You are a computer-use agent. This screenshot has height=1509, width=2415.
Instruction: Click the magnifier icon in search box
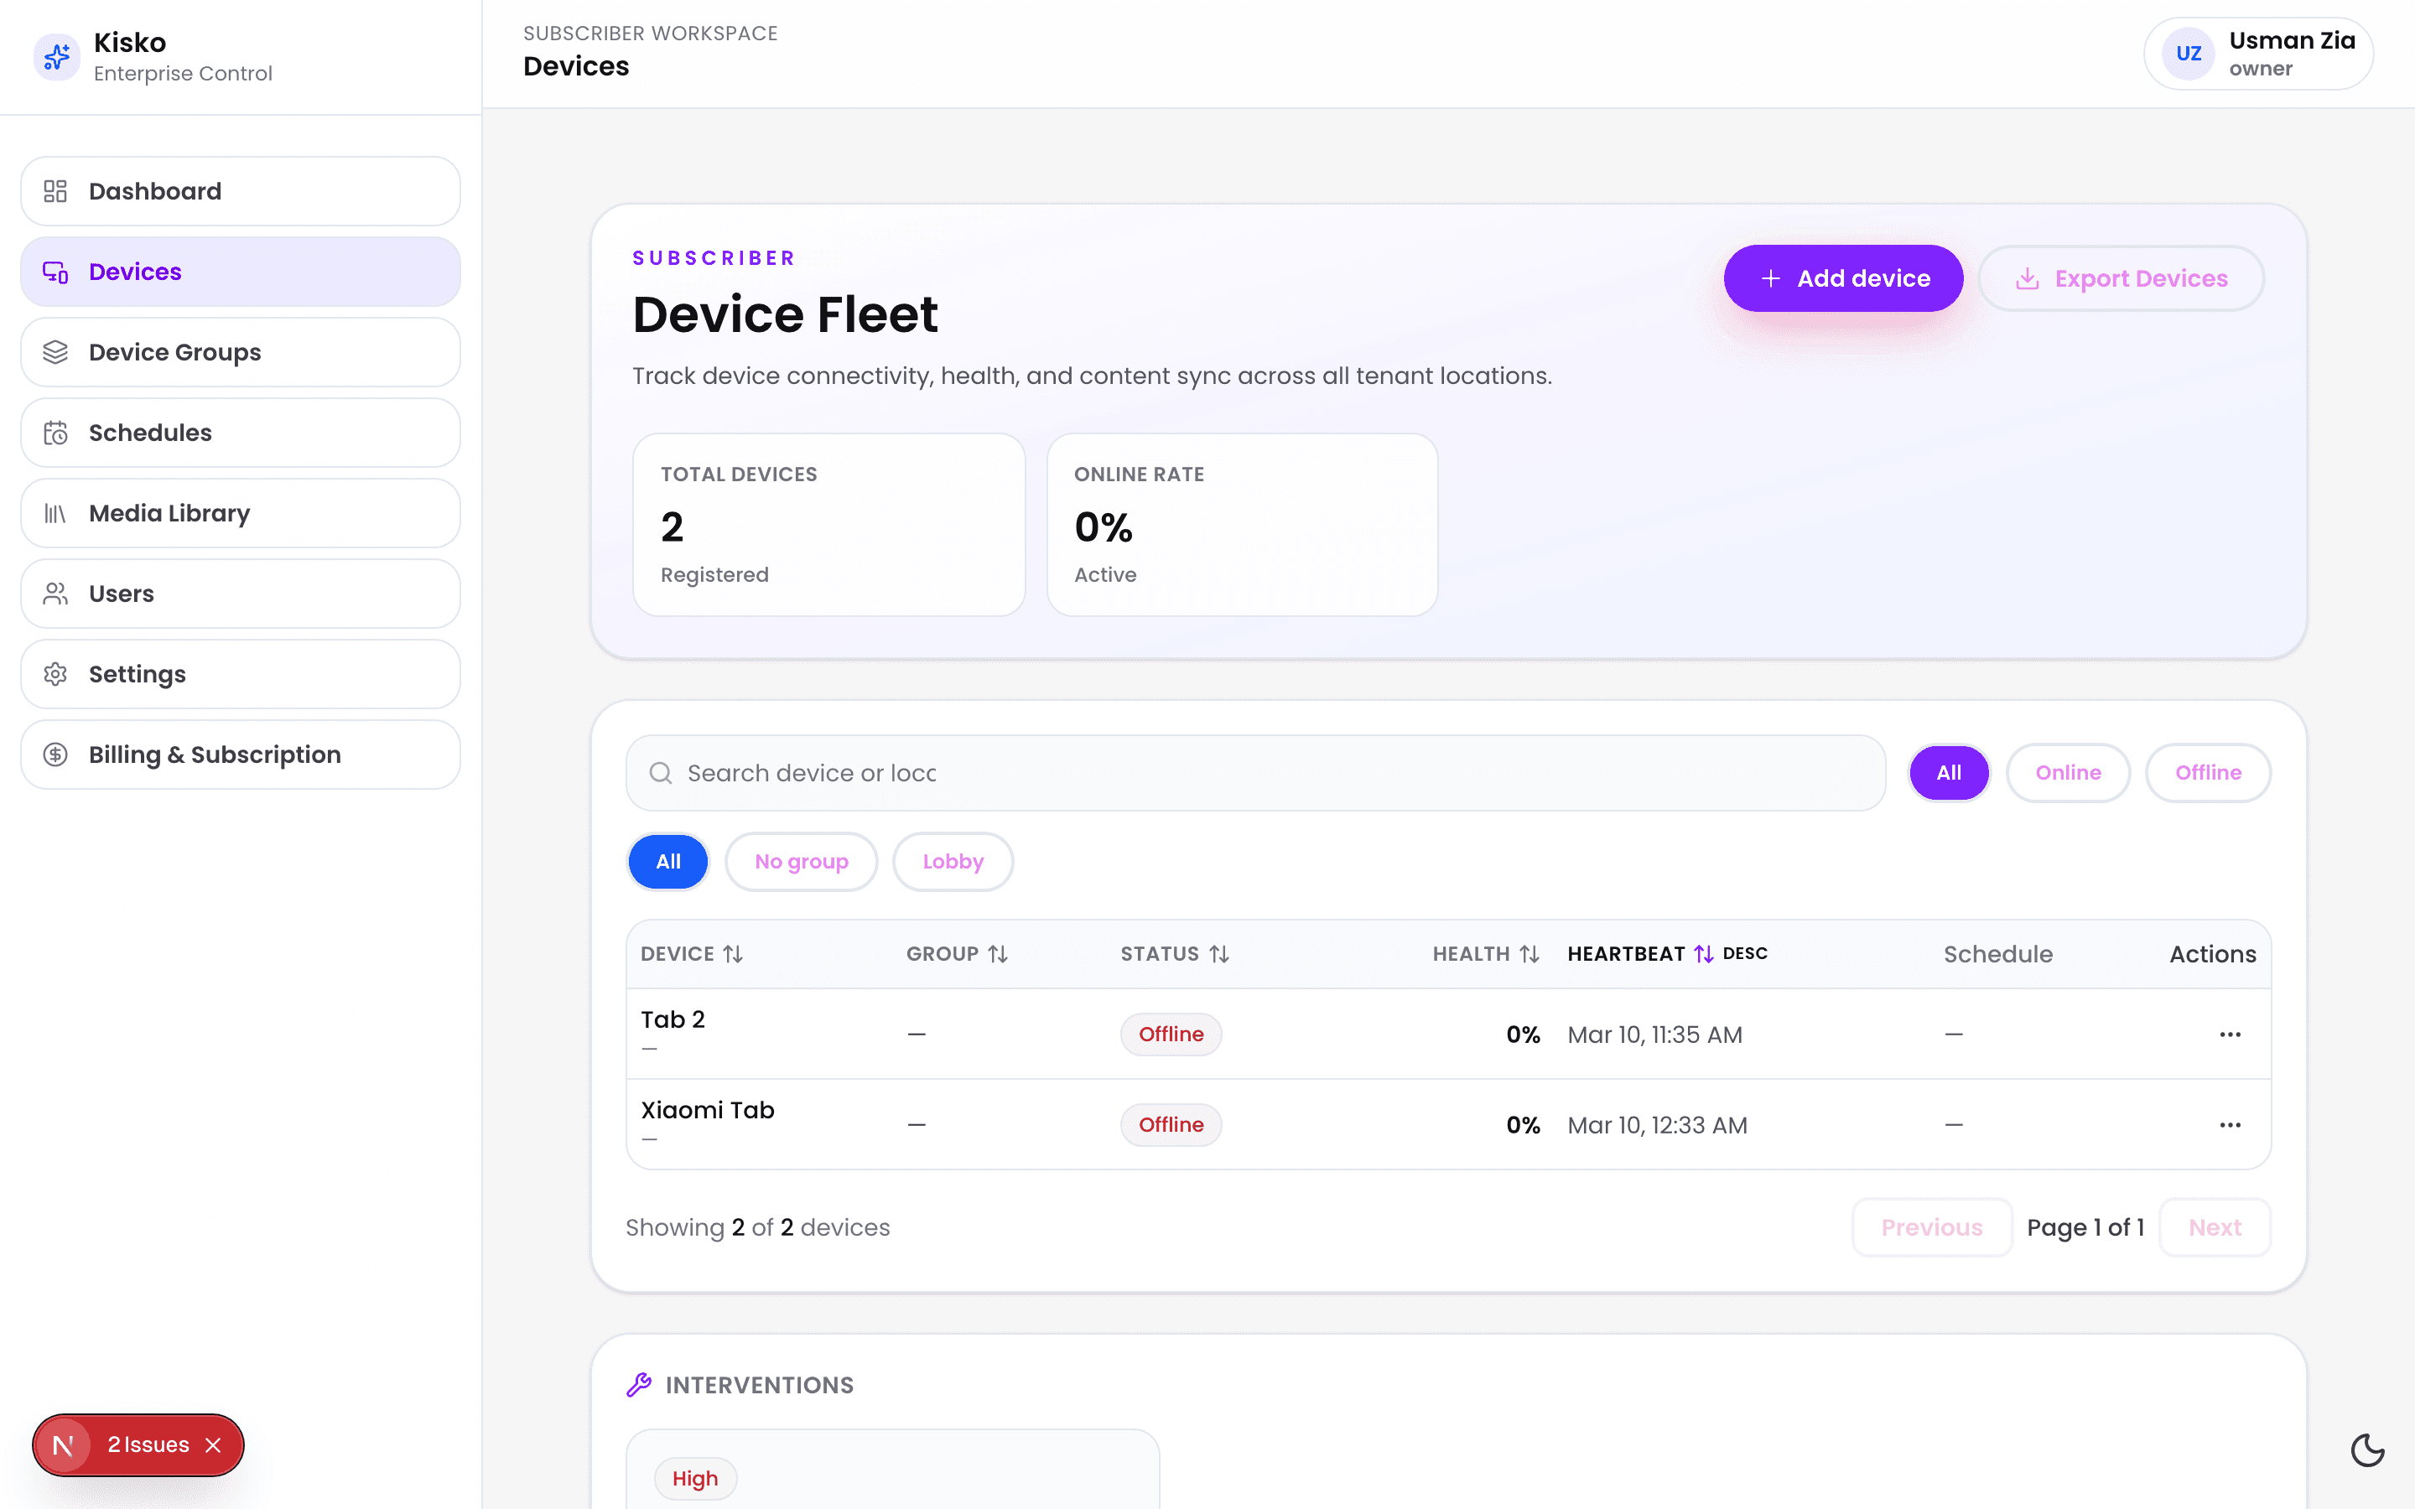tap(661, 772)
